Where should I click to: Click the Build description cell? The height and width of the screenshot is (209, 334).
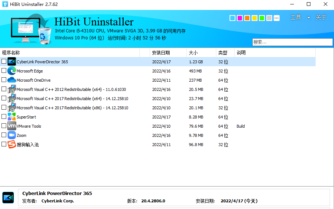(x=241, y=126)
